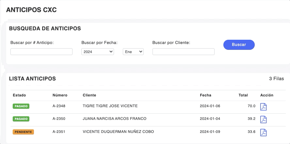The width and height of the screenshot is (290, 144).
Task: Select client TIGRE TIGRE JOSE VICENTE
Action: (110, 106)
